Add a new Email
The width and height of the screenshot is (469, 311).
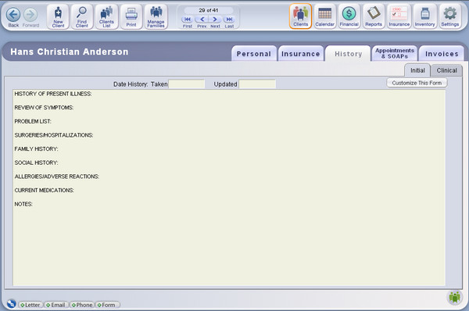pos(56,305)
